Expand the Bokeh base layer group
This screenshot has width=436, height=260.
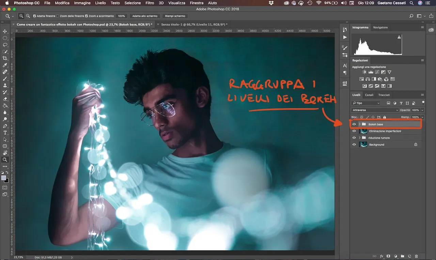[x=359, y=124]
